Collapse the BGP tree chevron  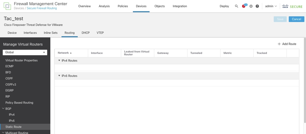pyautogui.click(x=3, y=109)
